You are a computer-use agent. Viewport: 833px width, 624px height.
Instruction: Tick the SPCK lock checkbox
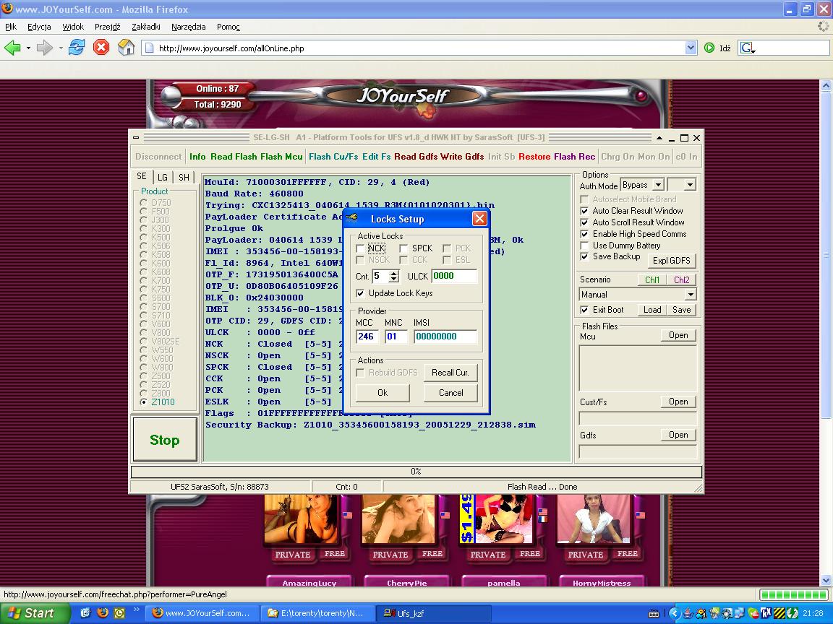point(403,248)
